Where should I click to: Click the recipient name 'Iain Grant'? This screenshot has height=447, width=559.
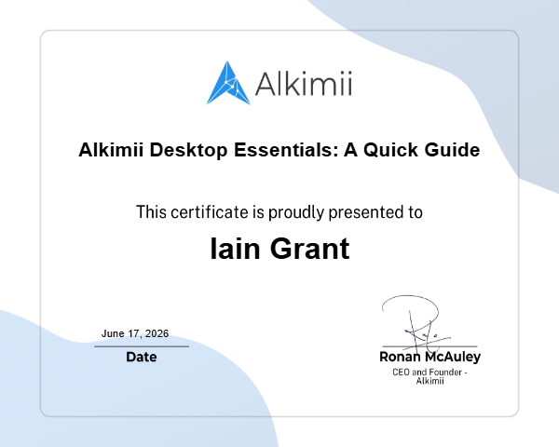(x=279, y=249)
